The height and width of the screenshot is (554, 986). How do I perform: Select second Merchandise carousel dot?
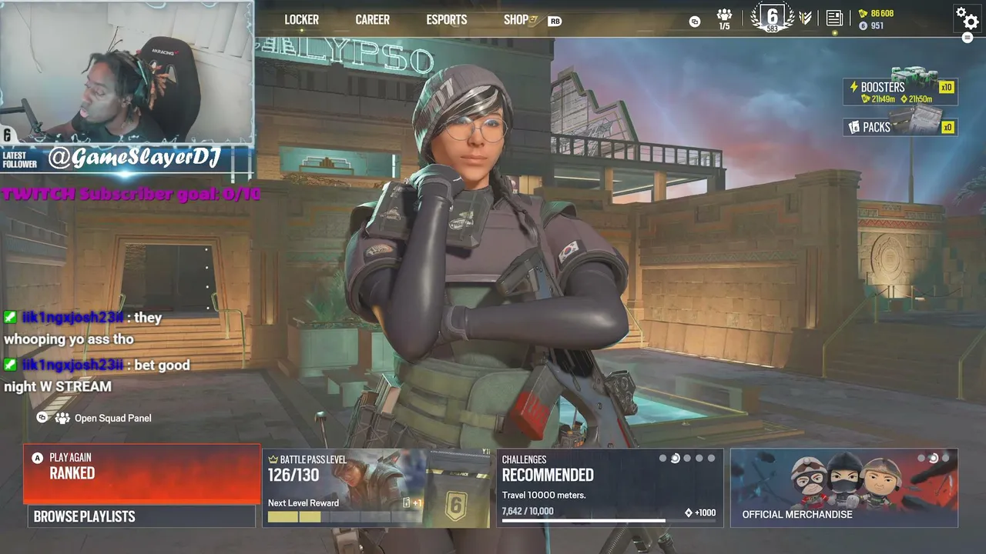click(x=934, y=459)
